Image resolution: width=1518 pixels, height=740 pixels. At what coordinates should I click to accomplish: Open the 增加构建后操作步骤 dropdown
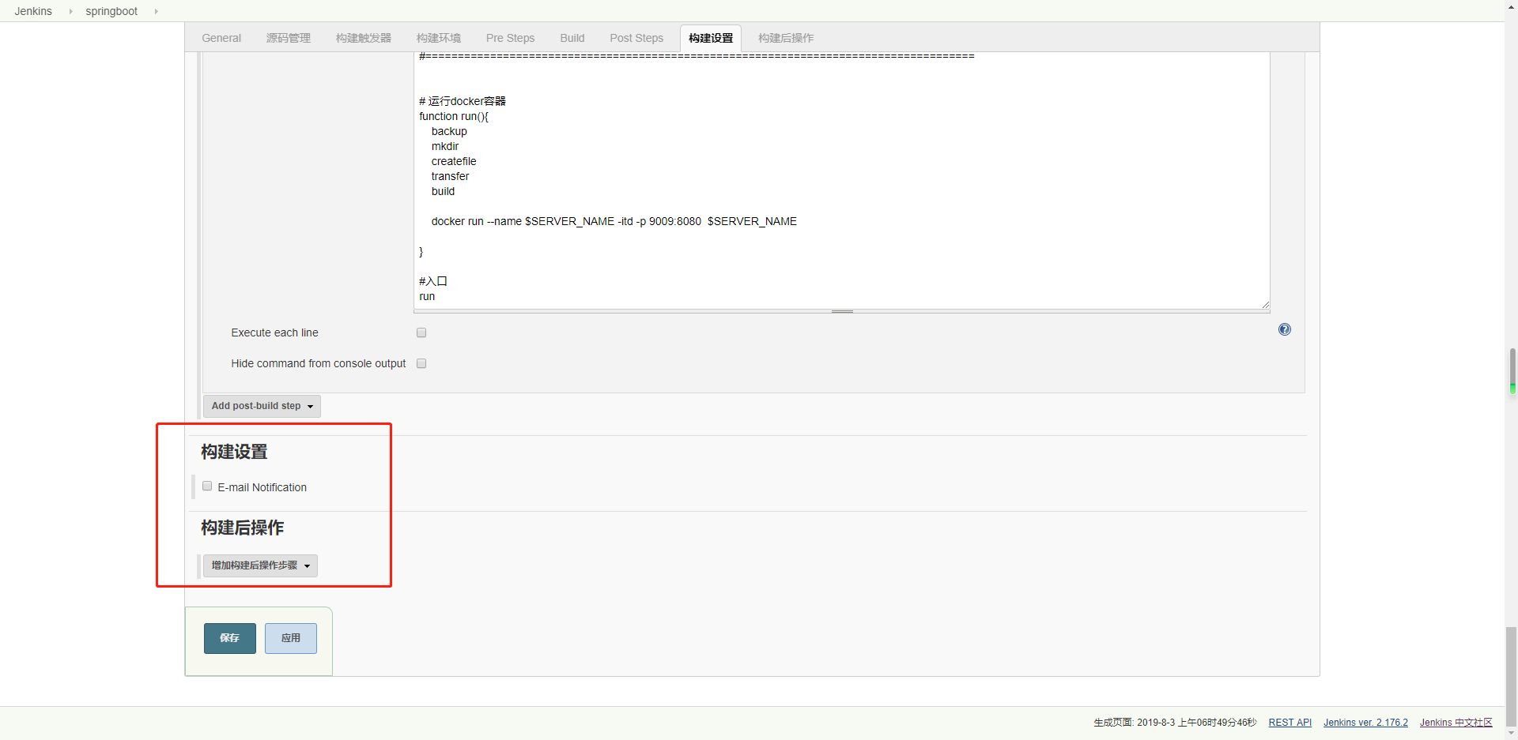click(x=260, y=565)
